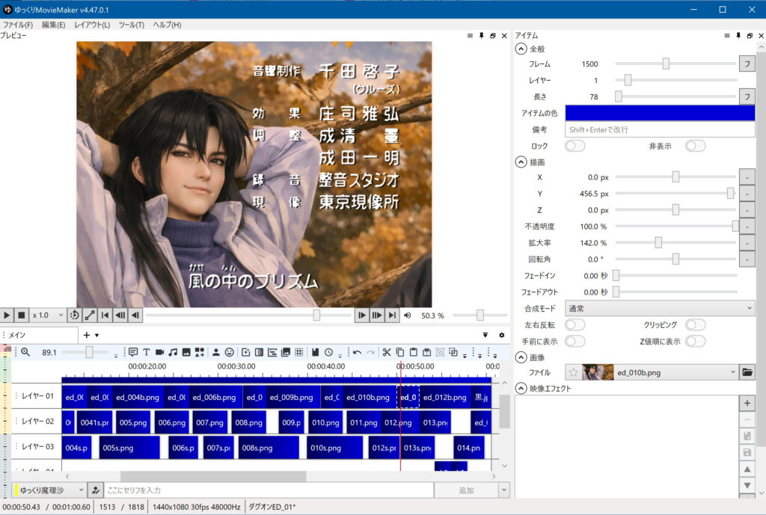Screen dimensions: 766x515
Task: Click the add video item camera icon
Action: click(159, 352)
